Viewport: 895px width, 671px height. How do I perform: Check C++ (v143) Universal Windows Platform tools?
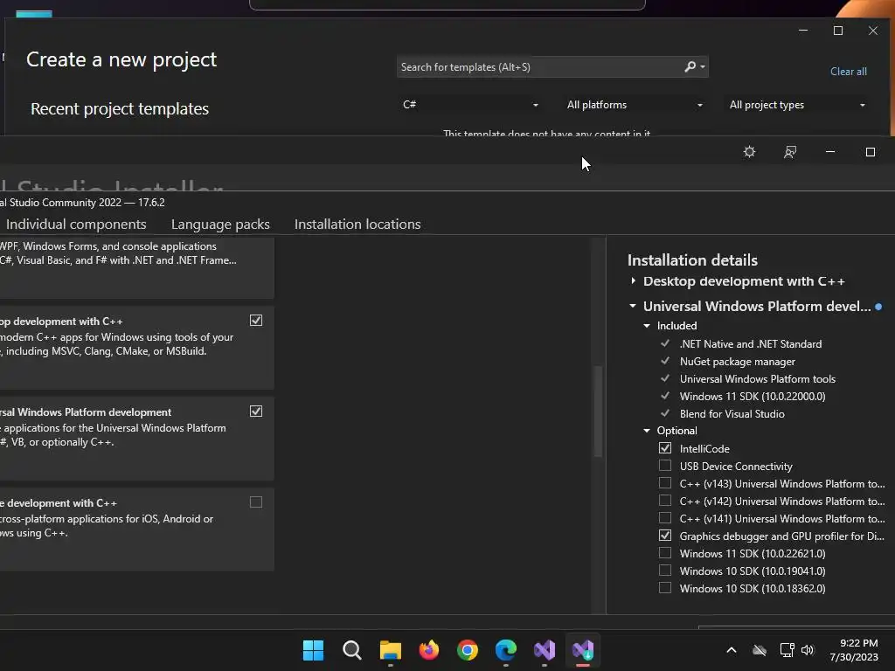665,483
